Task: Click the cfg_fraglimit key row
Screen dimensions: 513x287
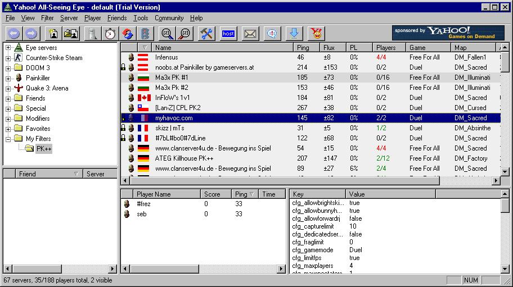Action: pyautogui.click(x=395, y=242)
